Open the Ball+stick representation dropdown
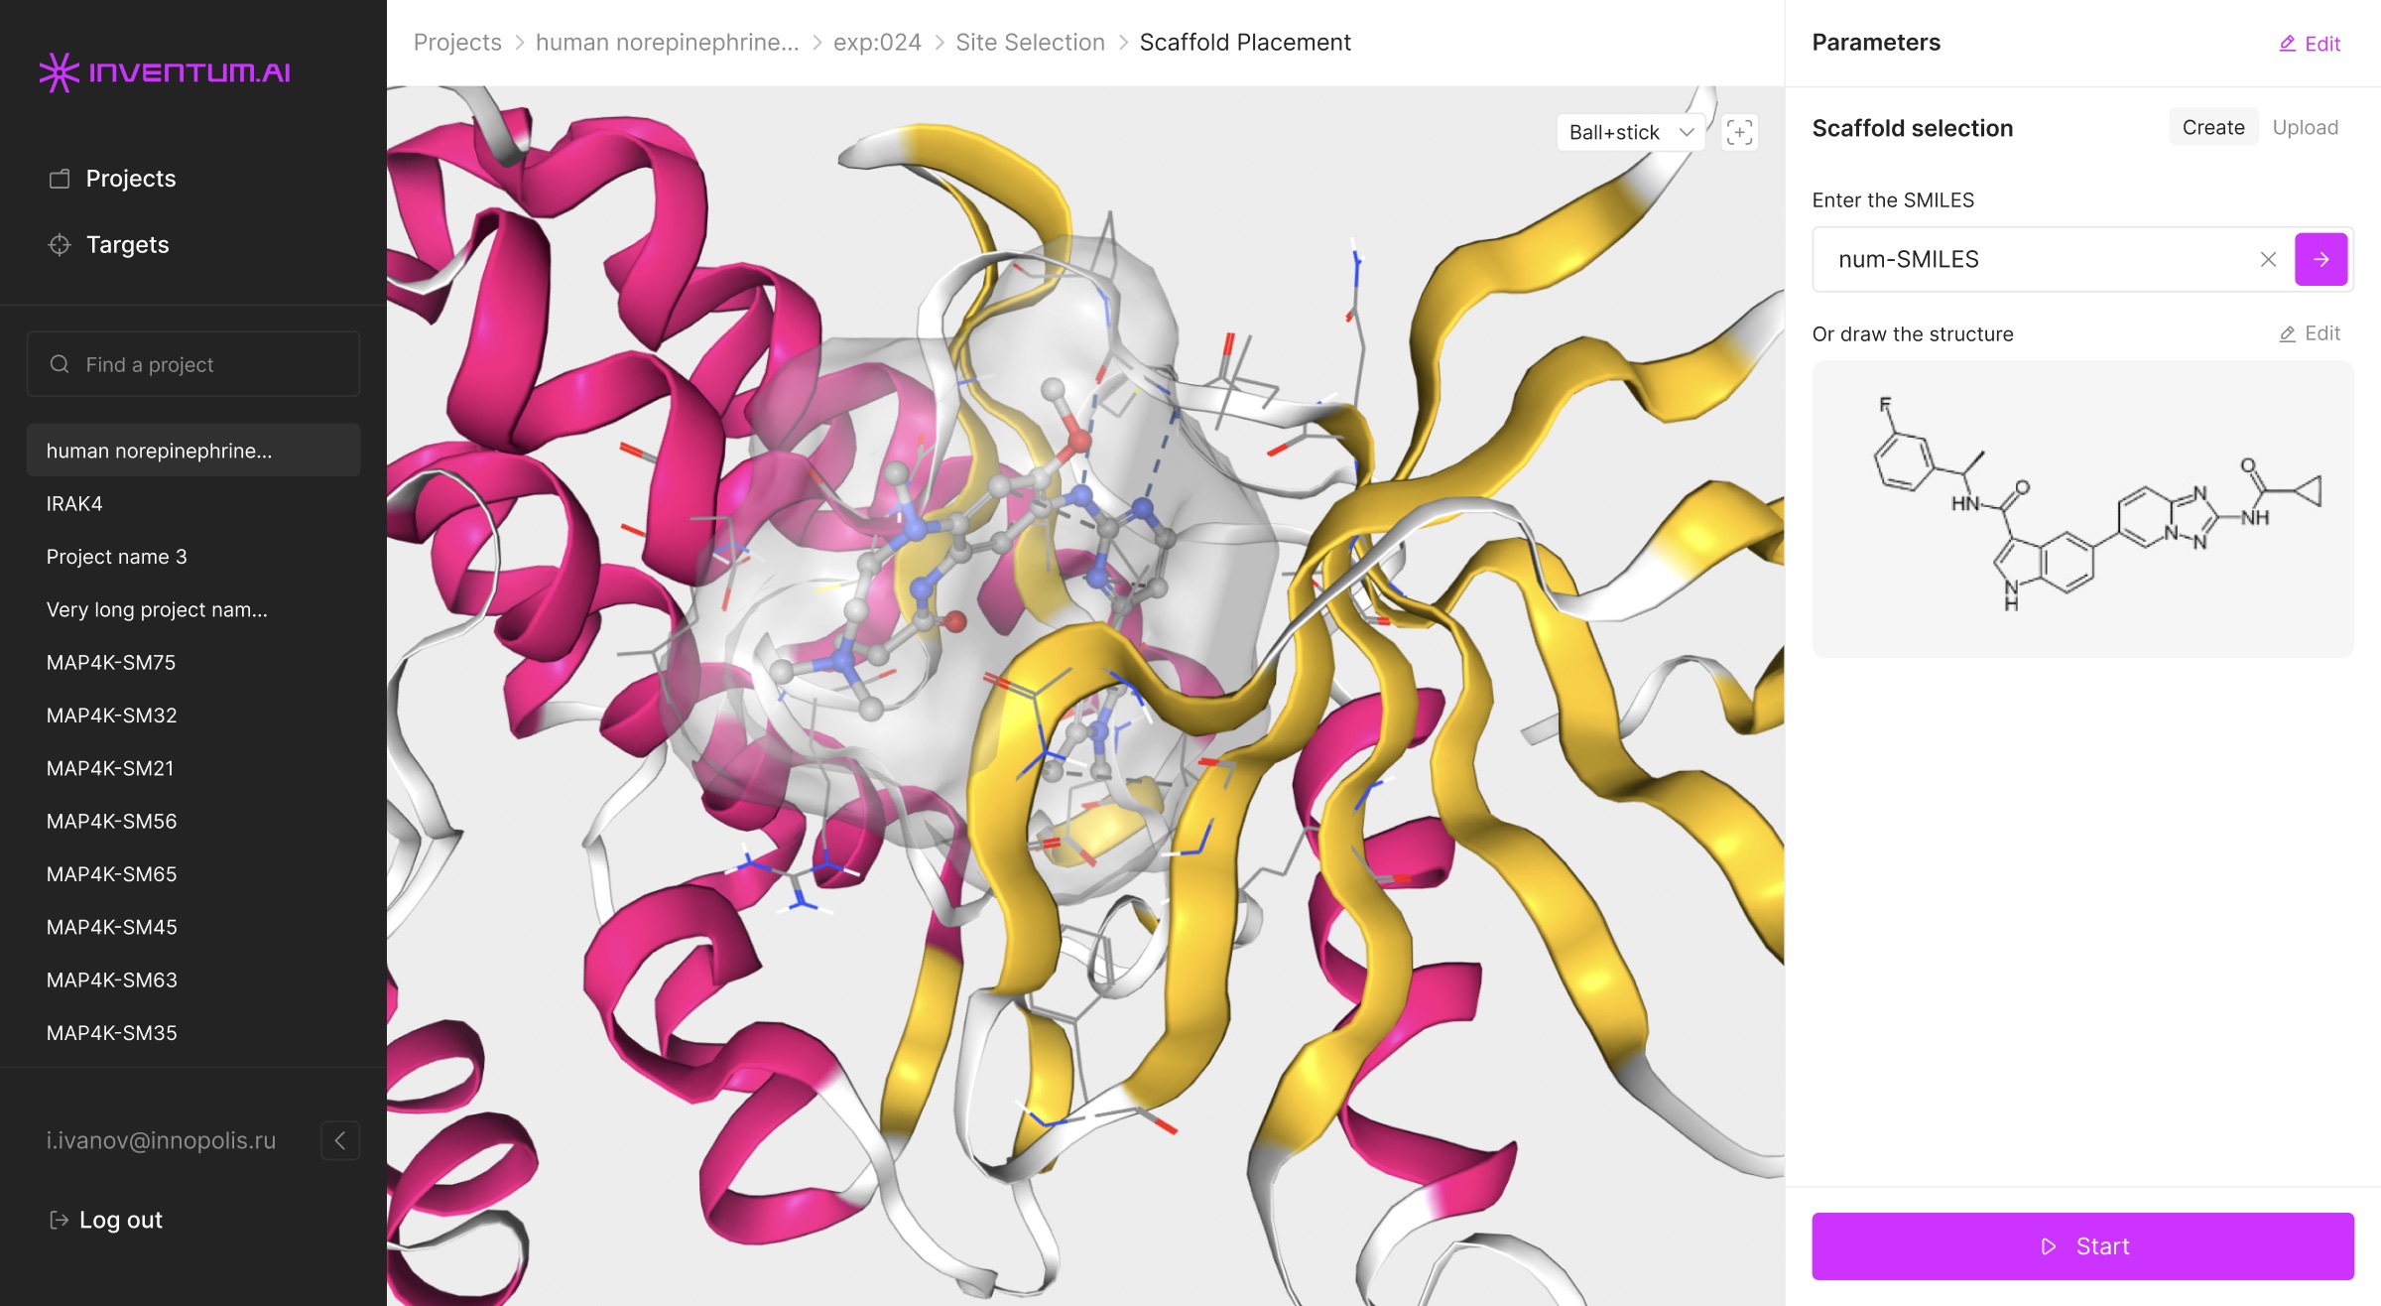The width and height of the screenshot is (2381, 1306). click(1630, 132)
